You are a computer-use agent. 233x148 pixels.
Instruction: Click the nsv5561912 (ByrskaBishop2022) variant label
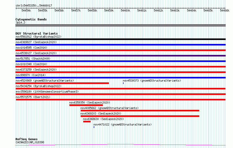(38, 37)
